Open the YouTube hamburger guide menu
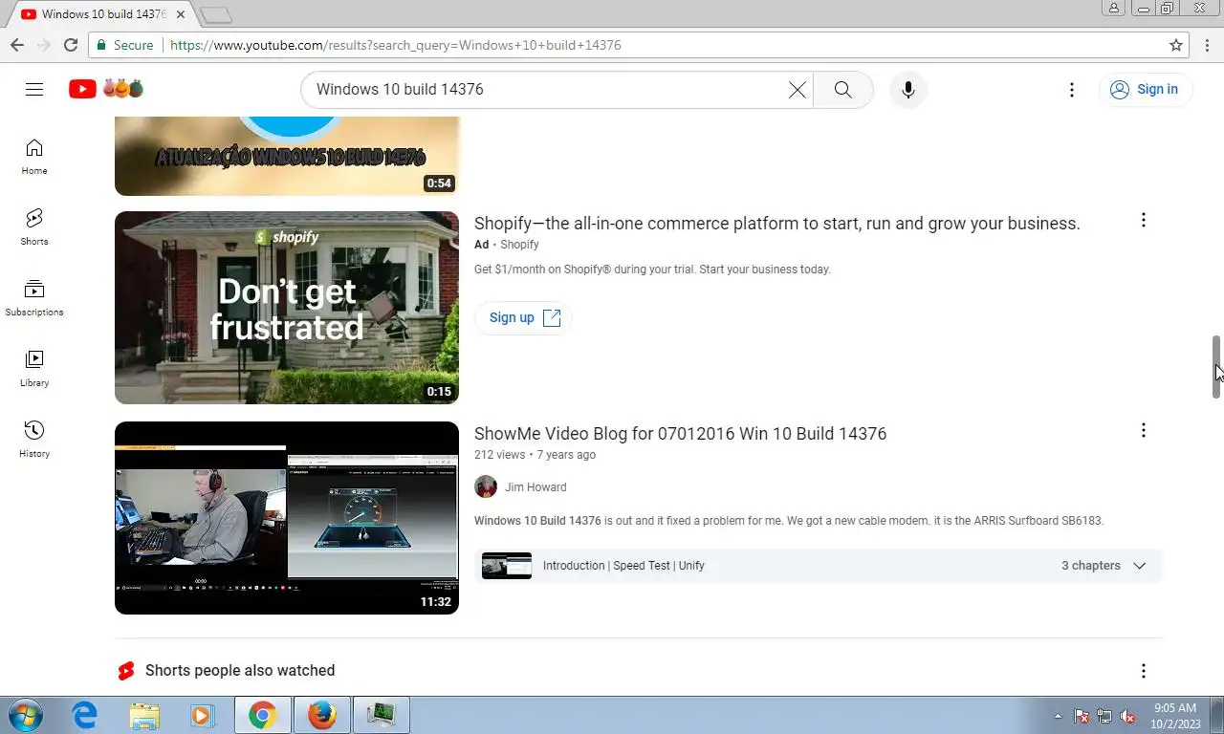The width and height of the screenshot is (1224, 734). tap(34, 89)
